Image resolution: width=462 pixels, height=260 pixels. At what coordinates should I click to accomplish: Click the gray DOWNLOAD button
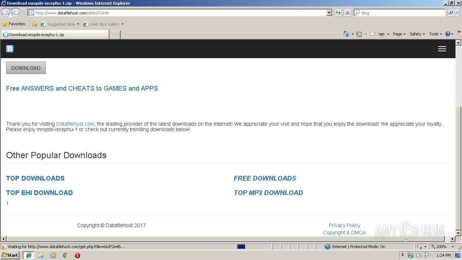pos(26,68)
